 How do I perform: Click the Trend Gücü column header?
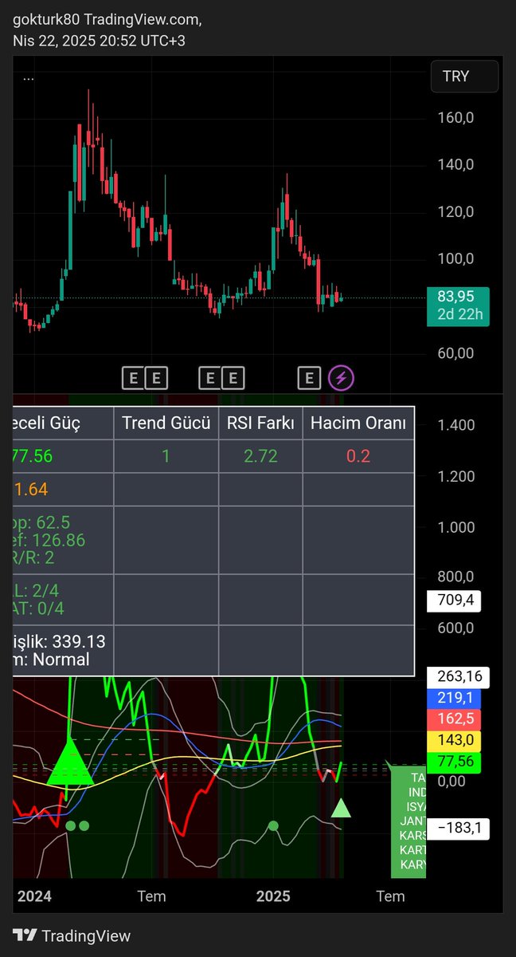click(166, 423)
